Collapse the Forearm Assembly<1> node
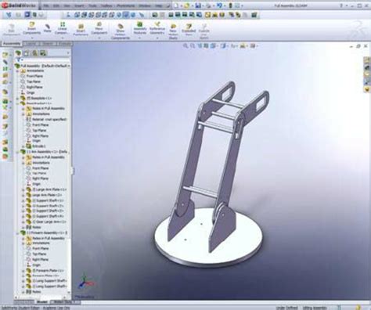 (18, 232)
